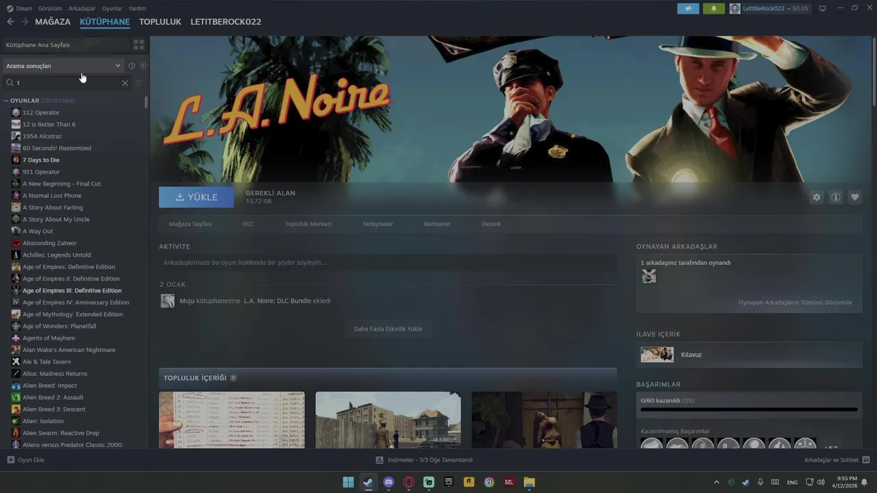This screenshot has width=877, height=493.
Task: Add L.A. Noire to favorites heart
Action: click(855, 197)
